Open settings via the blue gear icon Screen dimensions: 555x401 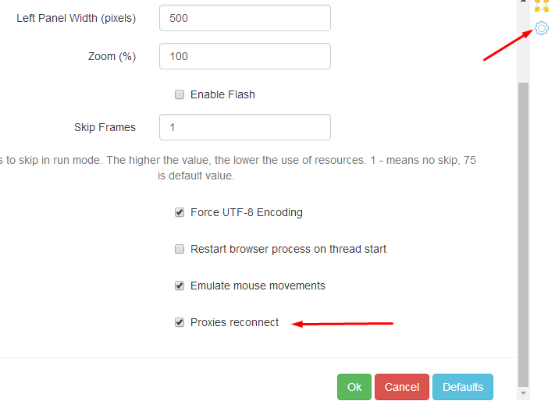coord(542,29)
